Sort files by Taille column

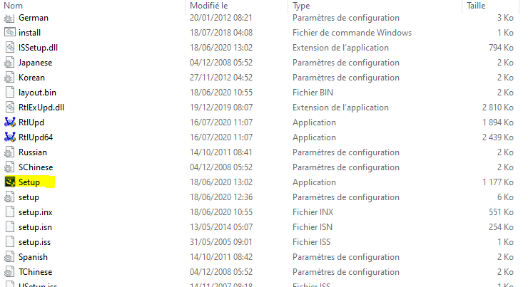coord(476,5)
